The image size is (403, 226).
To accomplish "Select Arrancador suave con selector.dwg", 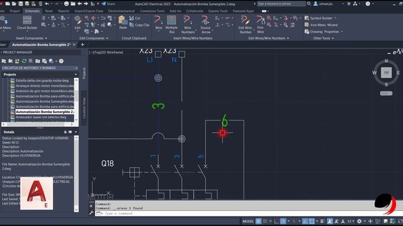I will click(41, 117).
